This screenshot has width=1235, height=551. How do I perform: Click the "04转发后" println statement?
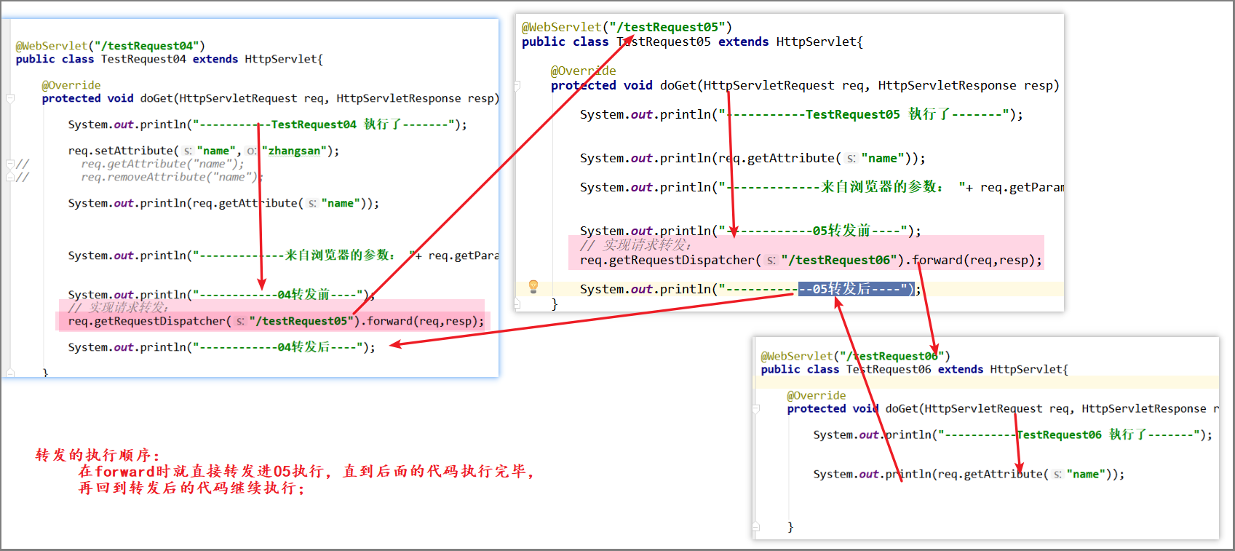tap(221, 347)
